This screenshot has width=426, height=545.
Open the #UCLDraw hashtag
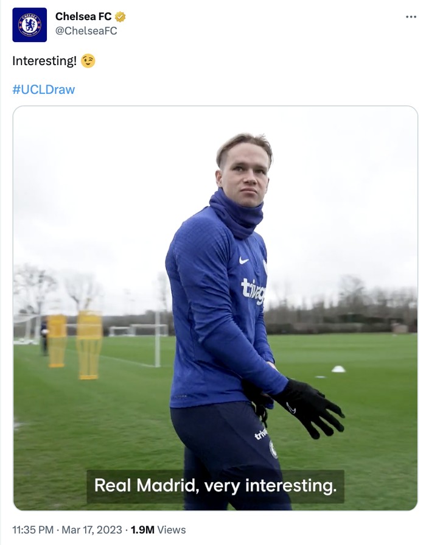click(43, 90)
